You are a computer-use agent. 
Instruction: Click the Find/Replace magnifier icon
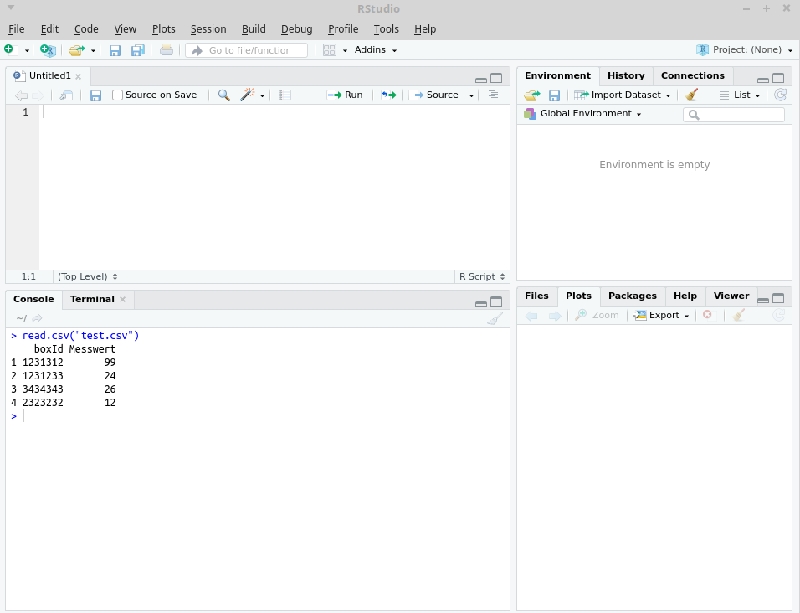click(224, 95)
